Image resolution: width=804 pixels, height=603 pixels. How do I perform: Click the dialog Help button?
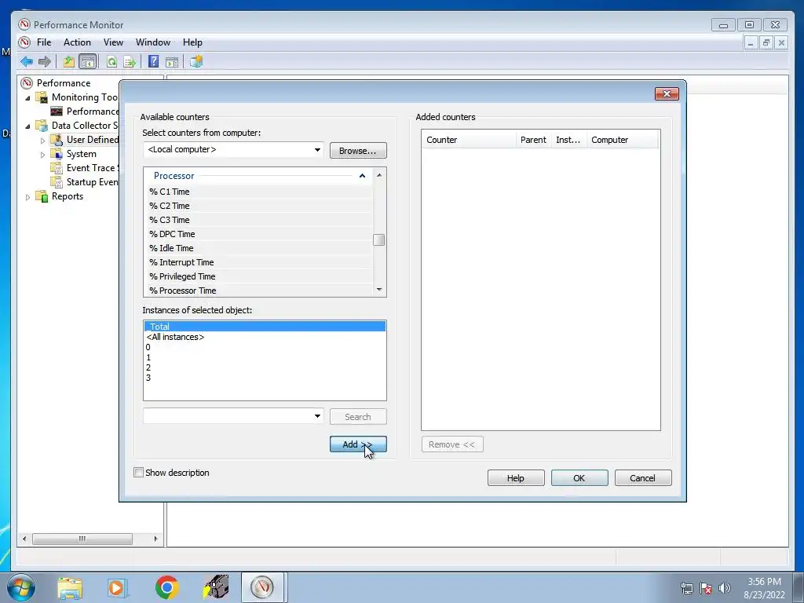coord(516,478)
